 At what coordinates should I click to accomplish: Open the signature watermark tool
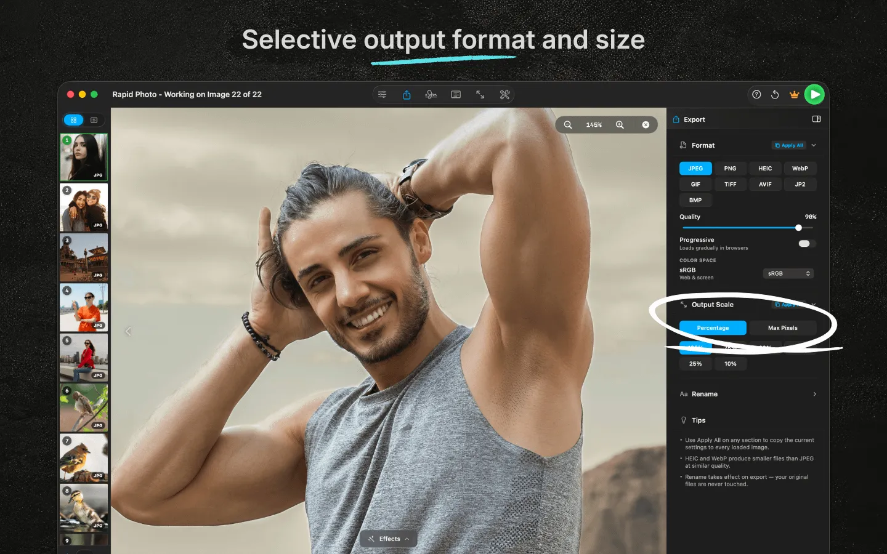[431, 94]
